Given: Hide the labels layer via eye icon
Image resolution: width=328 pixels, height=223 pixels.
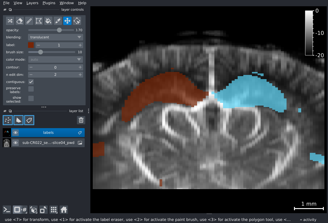Looking at the screenshot, I should pos(16,133).
